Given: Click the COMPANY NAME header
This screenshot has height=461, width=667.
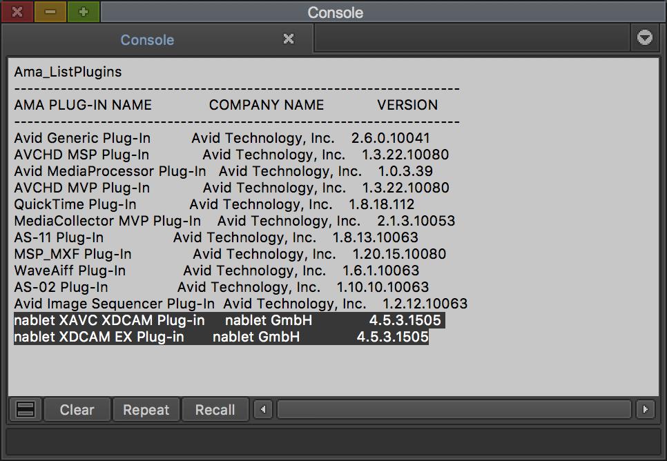Looking at the screenshot, I should 267,105.
